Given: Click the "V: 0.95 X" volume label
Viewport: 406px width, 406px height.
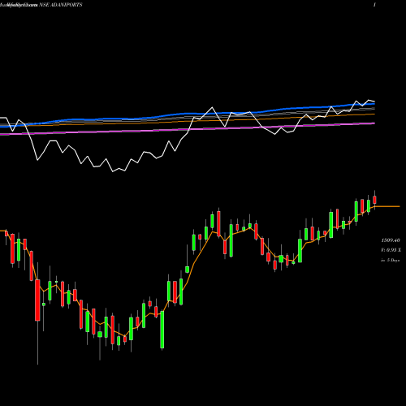Looking at the screenshot, I should click(391, 250).
